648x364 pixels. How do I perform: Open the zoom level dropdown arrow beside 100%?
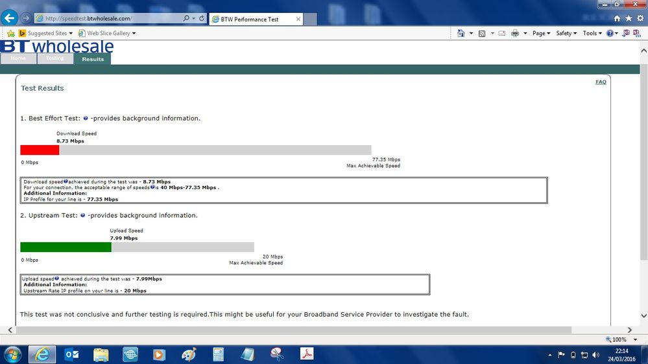[x=635, y=339]
